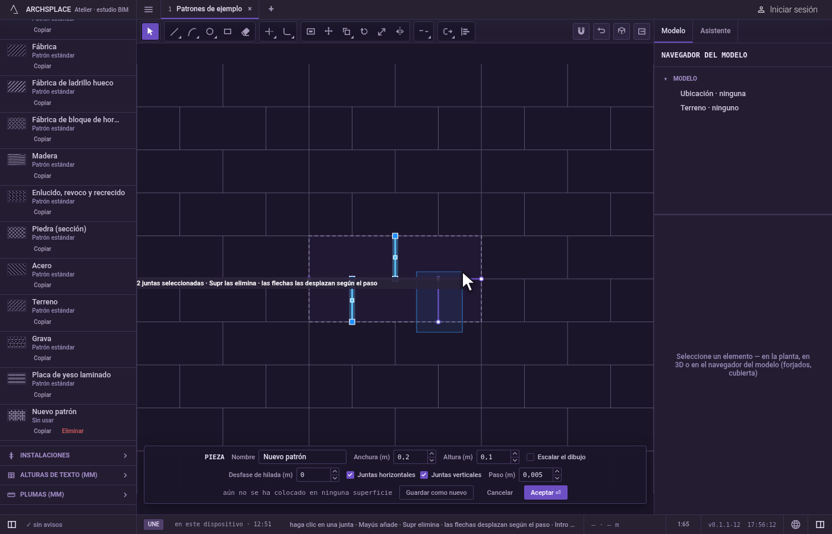Image resolution: width=832 pixels, height=534 pixels.
Task: Toggle the Escalar el dibujo checkbox
Action: 530,457
